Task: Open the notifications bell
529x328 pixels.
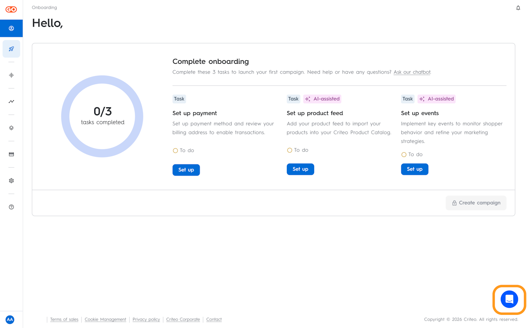Action: 518,8
